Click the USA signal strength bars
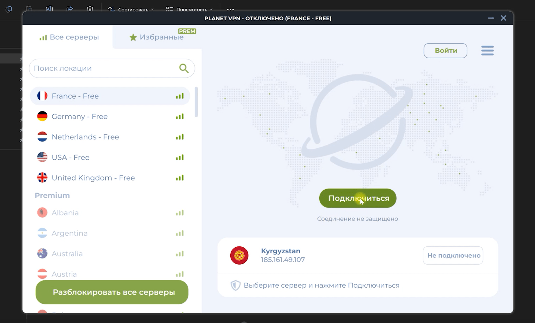Screen dimensions: 535x323 (x=180, y=157)
